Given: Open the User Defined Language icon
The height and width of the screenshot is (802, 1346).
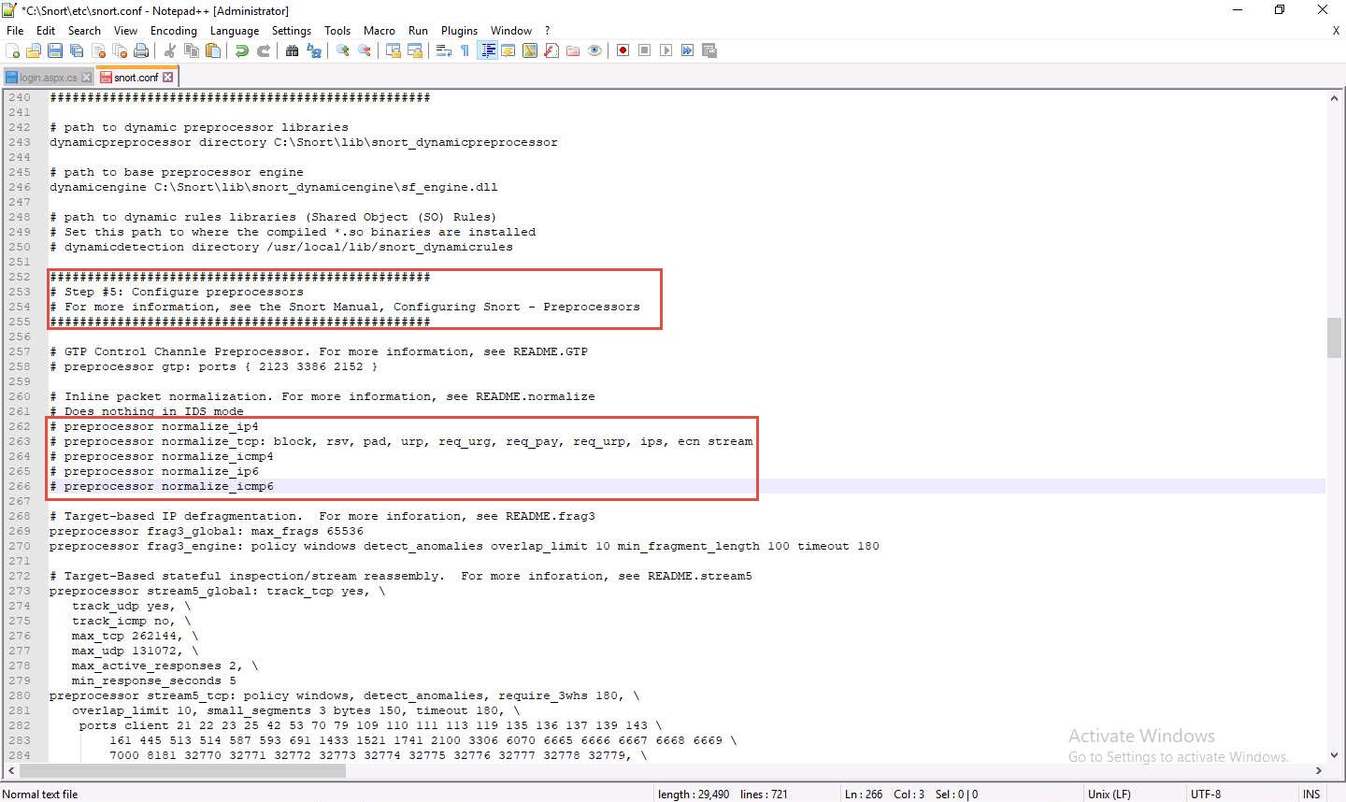Looking at the screenshot, I should pyautogui.click(x=508, y=50).
